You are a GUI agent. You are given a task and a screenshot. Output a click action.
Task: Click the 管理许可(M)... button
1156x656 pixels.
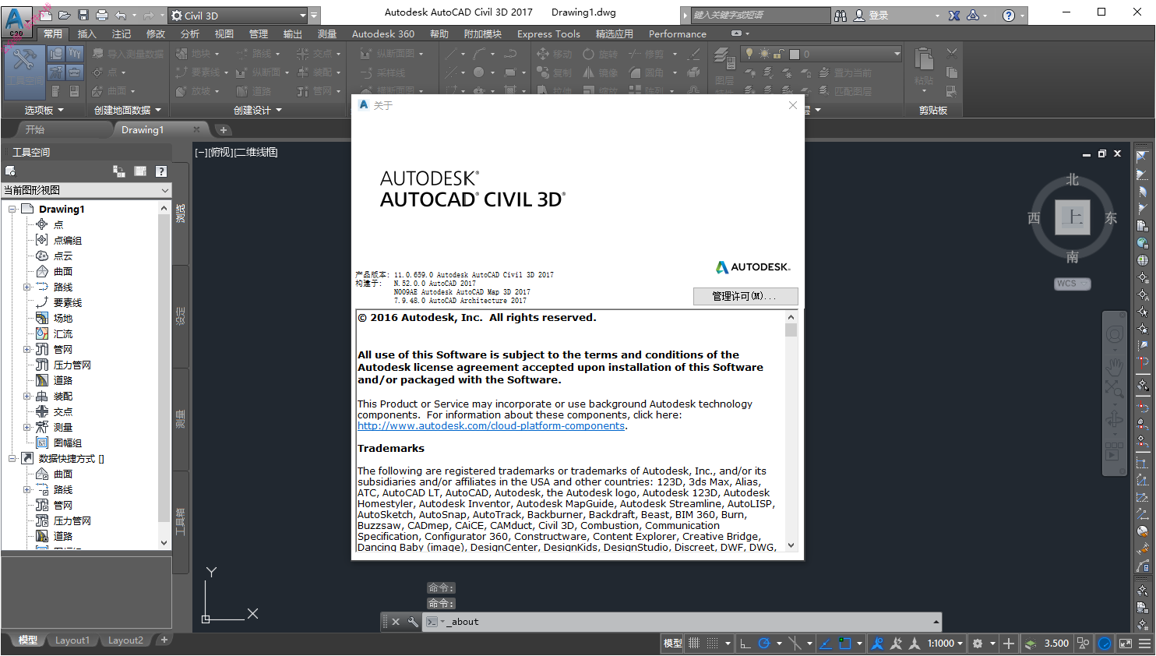745,296
